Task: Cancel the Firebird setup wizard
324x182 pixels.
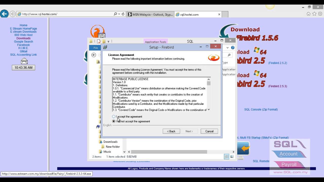Action: [x=209, y=131]
